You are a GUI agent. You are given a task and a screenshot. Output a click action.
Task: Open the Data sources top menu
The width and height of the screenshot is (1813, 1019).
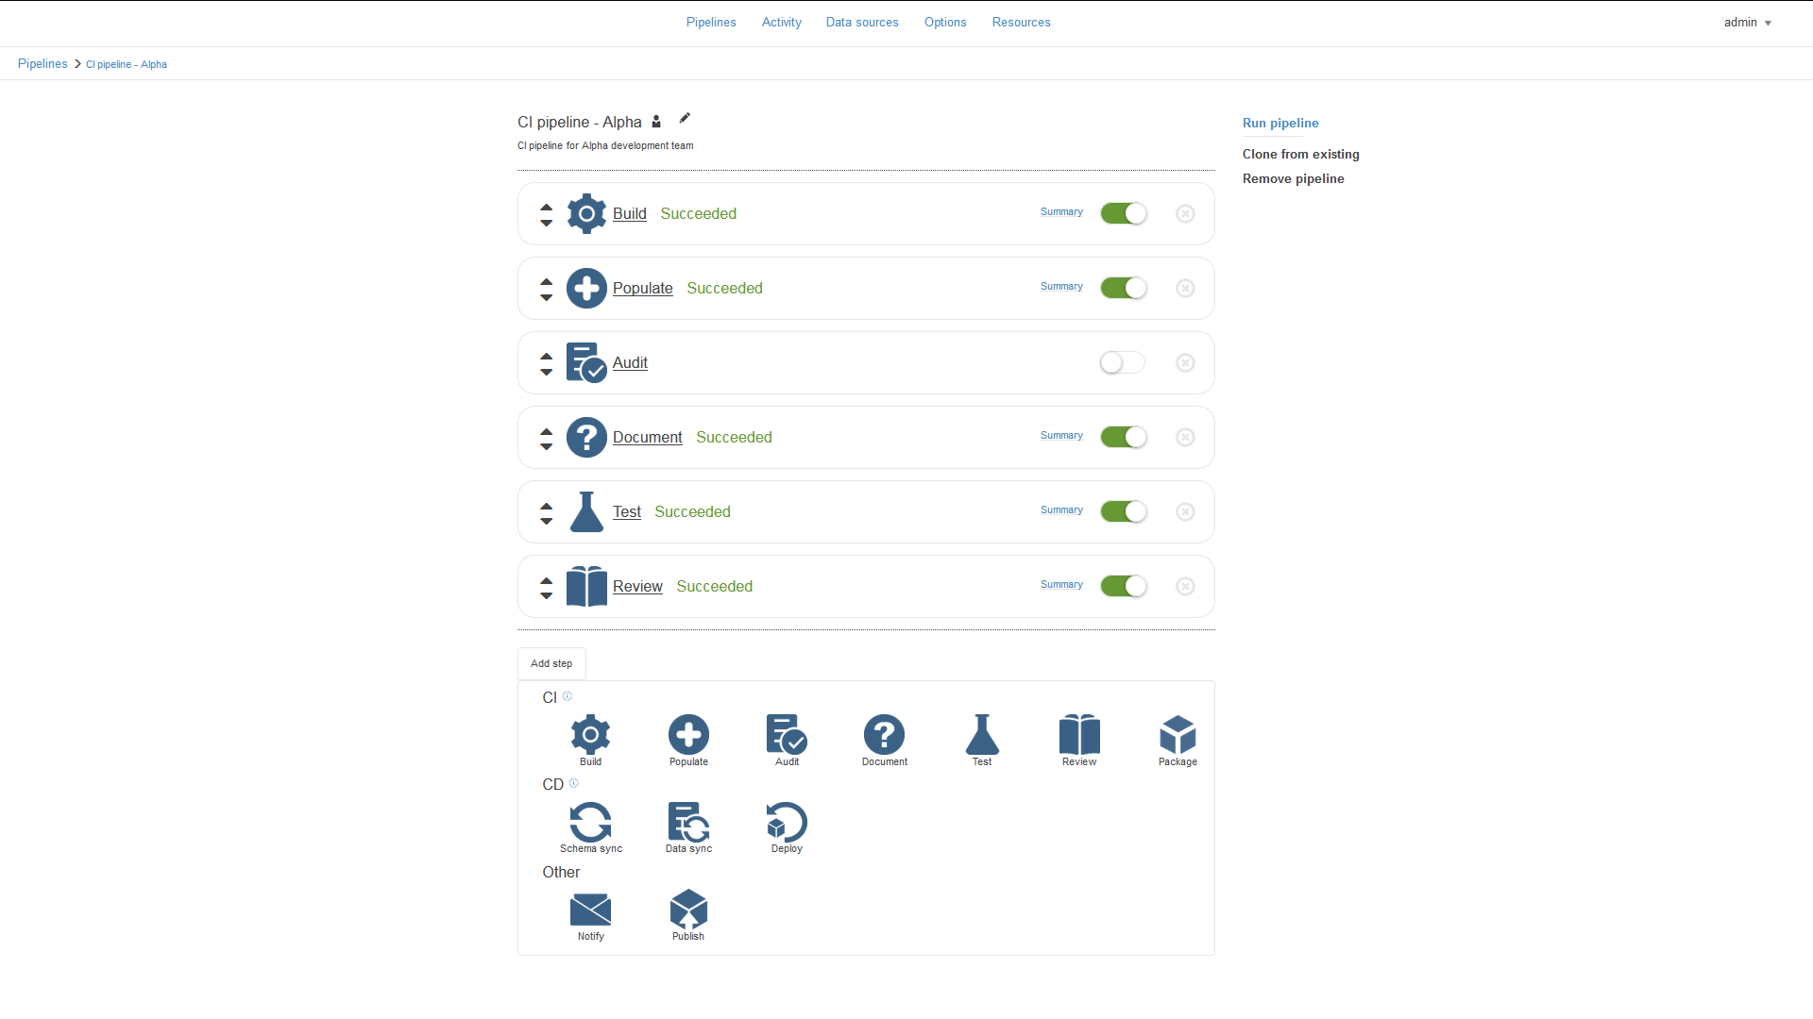pos(862,23)
